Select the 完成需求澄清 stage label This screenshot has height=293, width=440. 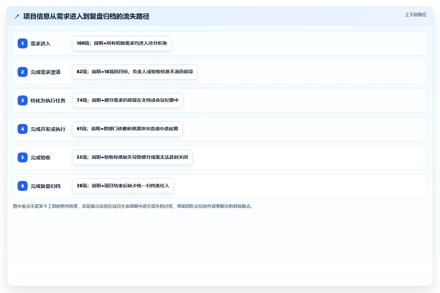45,72
